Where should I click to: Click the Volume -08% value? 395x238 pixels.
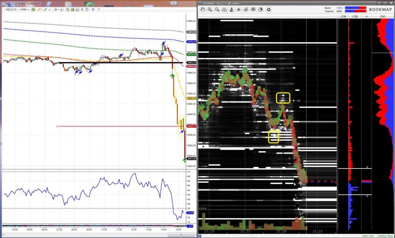(x=339, y=11)
